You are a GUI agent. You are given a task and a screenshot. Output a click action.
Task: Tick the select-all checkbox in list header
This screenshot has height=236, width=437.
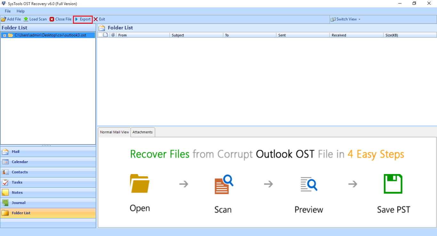click(x=100, y=35)
